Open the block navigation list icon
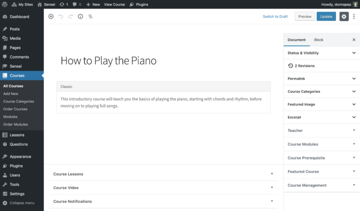Viewport: 360px width, 211px height. point(90,16)
